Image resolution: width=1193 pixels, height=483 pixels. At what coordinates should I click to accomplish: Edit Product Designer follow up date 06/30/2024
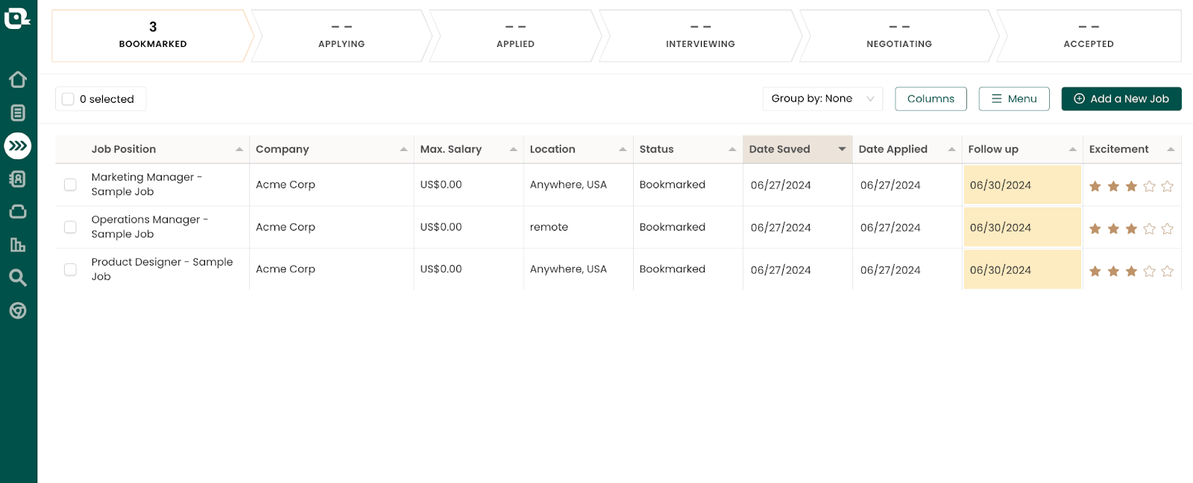[1022, 269]
